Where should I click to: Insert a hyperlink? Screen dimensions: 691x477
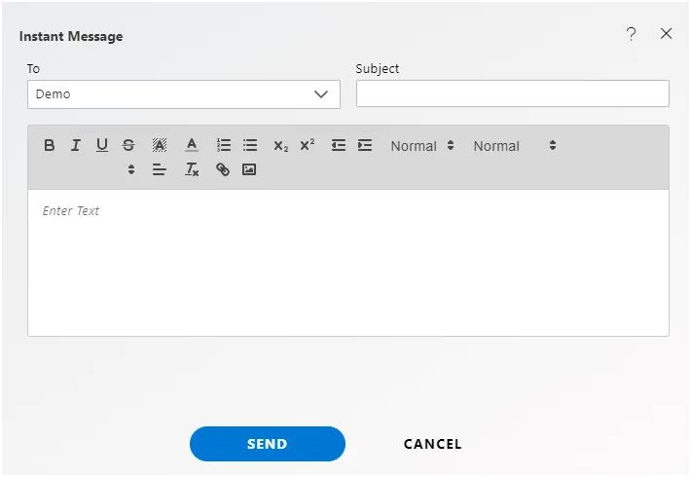(x=223, y=169)
